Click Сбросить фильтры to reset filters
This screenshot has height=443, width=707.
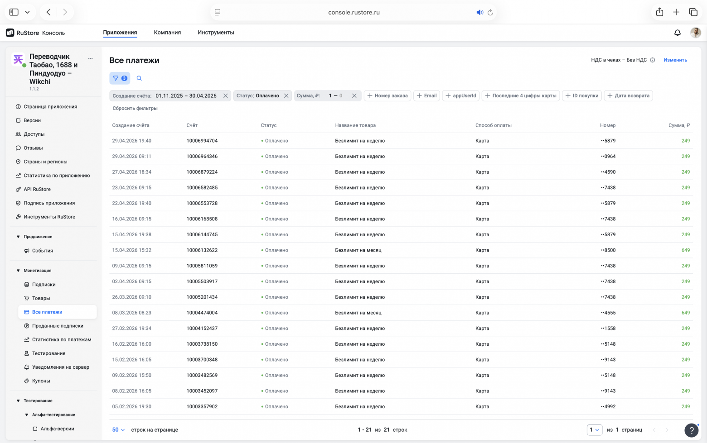135,109
